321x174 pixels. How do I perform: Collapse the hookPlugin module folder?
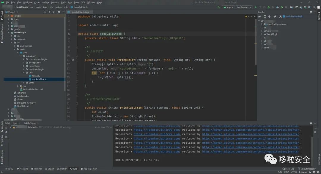coord(9,32)
